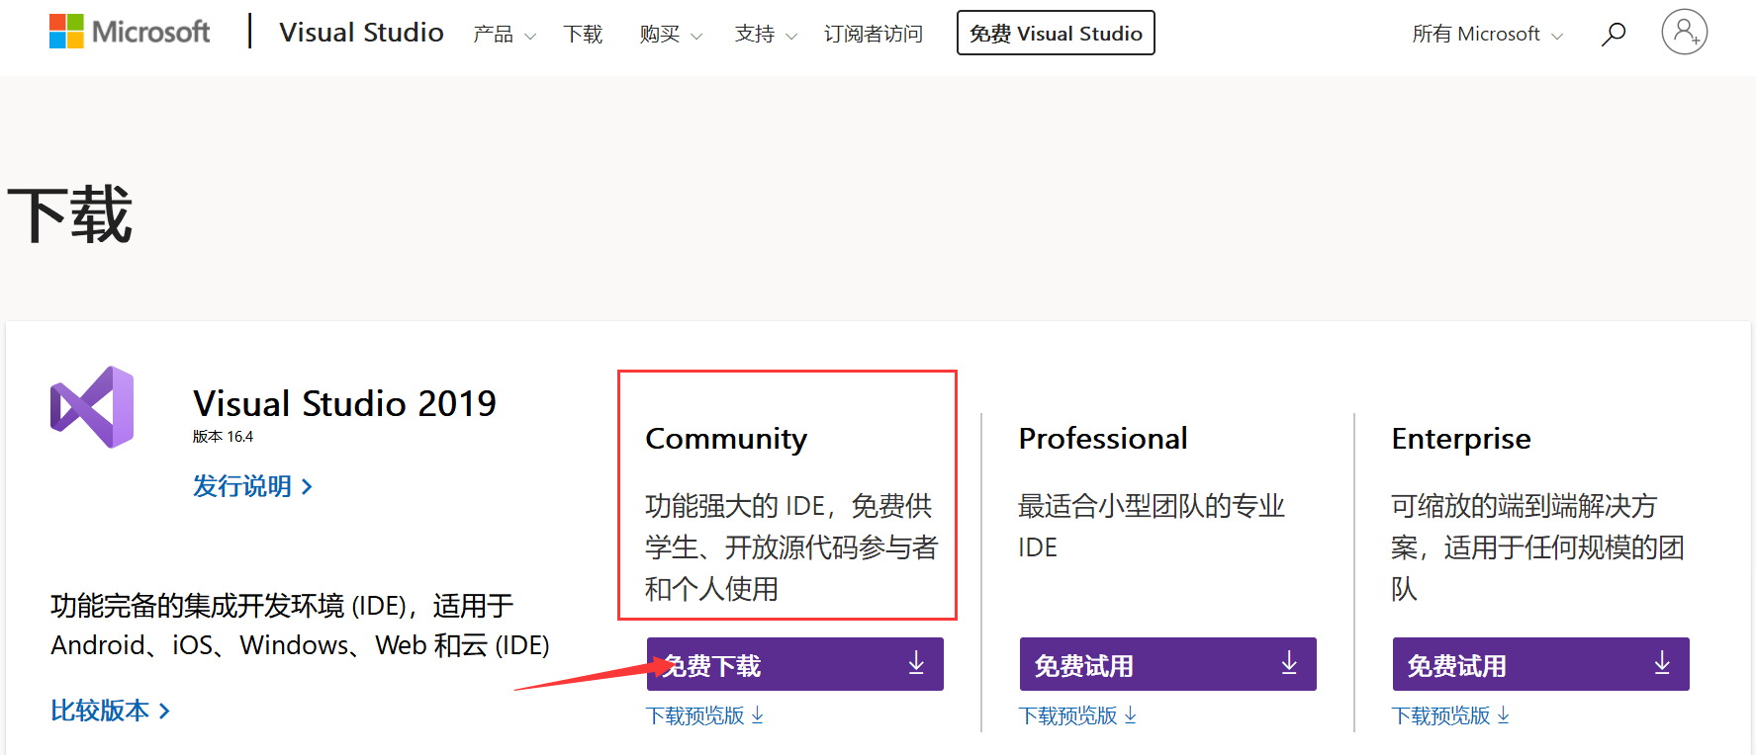Click the Community edition heading
The height and width of the screenshot is (755, 1756).
click(x=726, y=439)
